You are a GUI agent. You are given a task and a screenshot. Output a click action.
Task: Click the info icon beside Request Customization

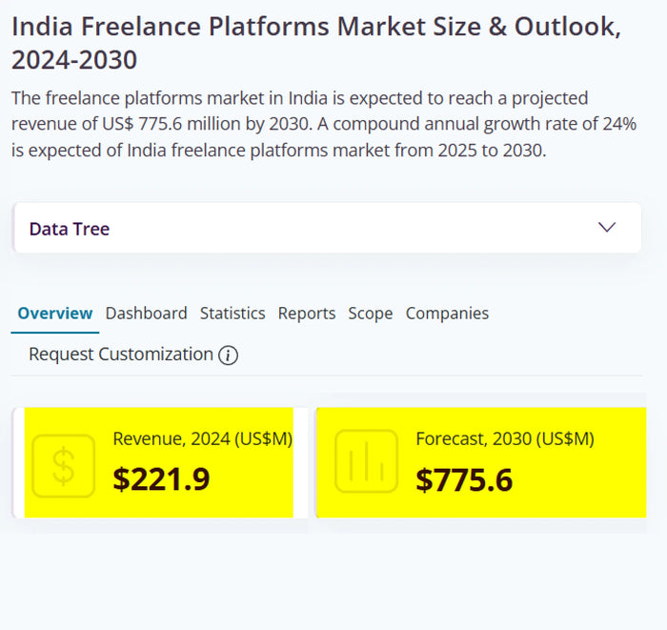tap(228, 356)
